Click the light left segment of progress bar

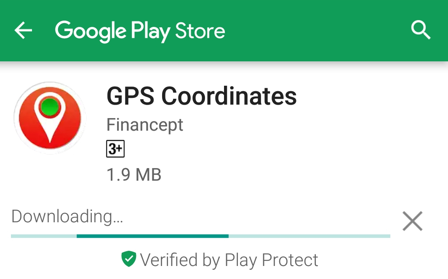click(44, 236)
